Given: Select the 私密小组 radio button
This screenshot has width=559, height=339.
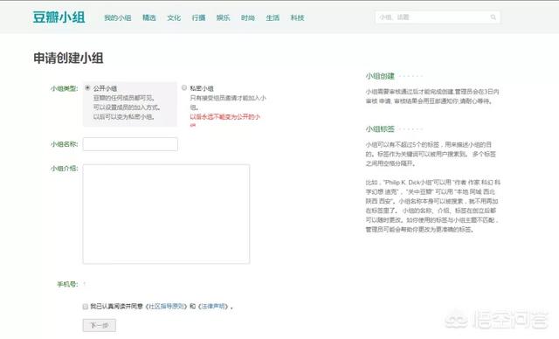Looking at the screenshot, I should (184, 87).
